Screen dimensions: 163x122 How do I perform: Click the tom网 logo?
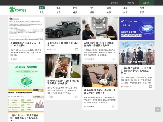click(17, 10)
